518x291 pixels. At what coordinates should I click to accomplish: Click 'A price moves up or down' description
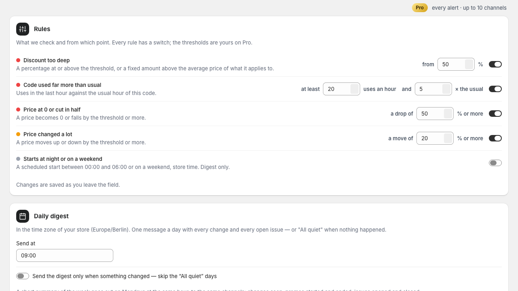pos(81,142)
